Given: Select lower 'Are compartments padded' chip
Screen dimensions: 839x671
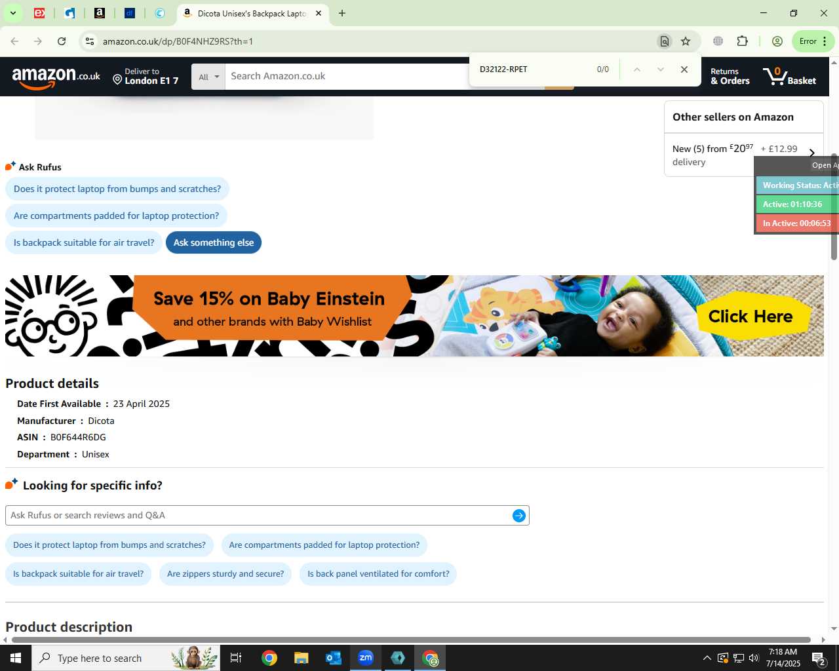Looking at the screenshot, I should click(324, 545).
